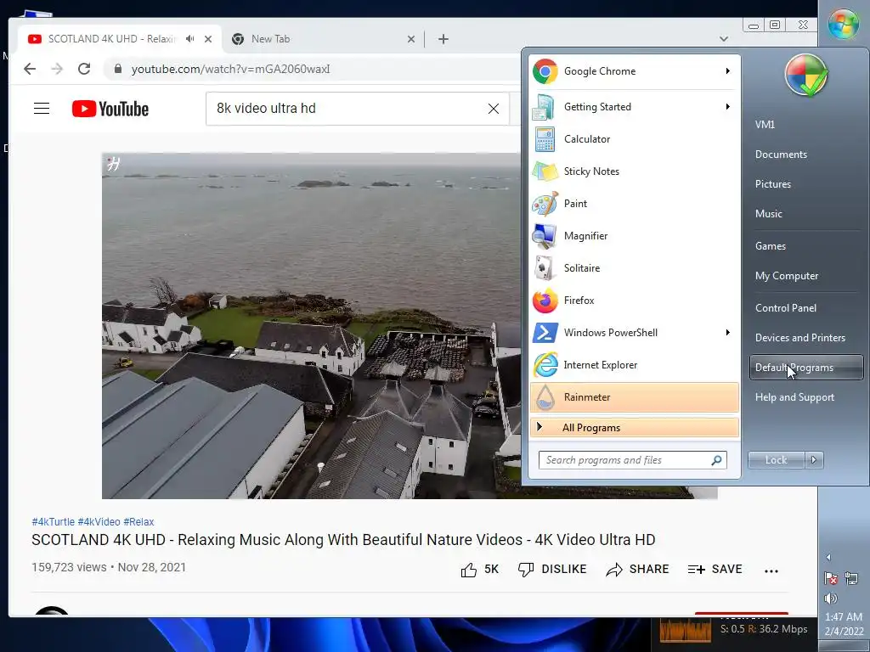Click the Scotland video player
This screenshot has height=652, width=870.
[311, 326]
